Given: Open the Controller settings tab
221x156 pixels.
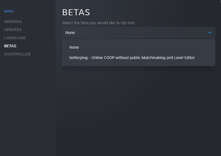Looking at the screenshot, I should [17, 54].
